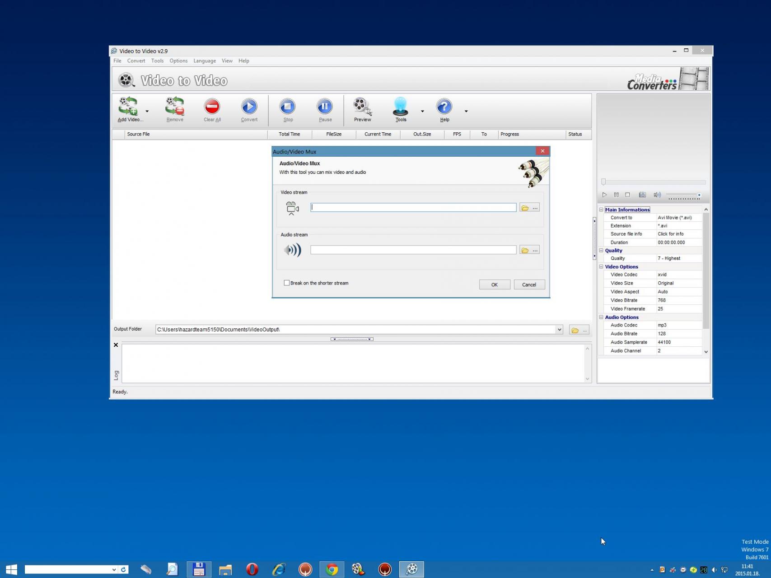Open Chrome from the taskbar
This screenshot has width=771, height=578.
click(332, 569)
